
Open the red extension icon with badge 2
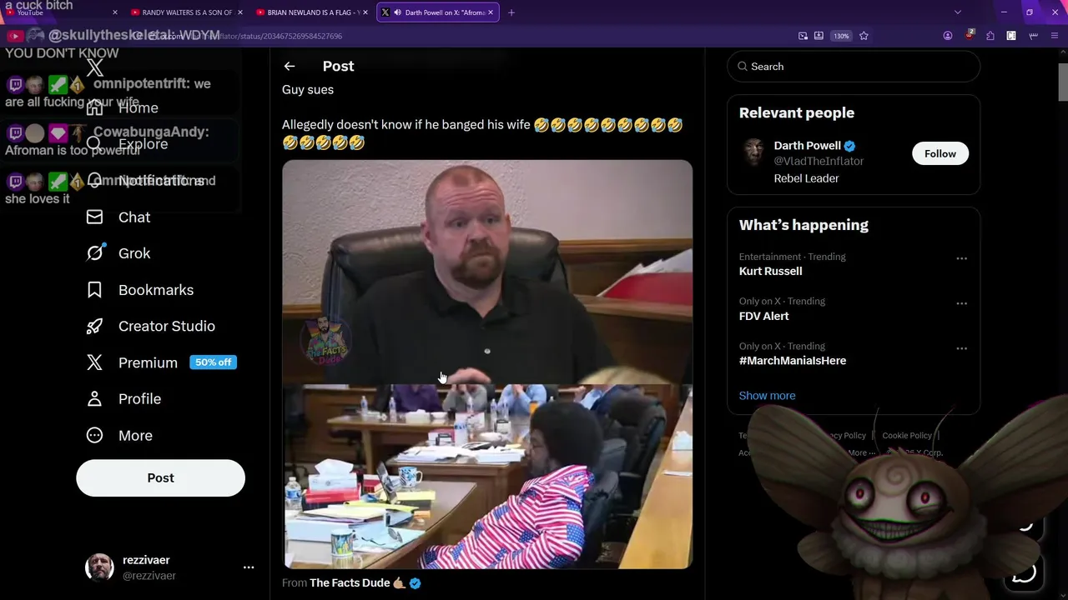tap(969, 35)
